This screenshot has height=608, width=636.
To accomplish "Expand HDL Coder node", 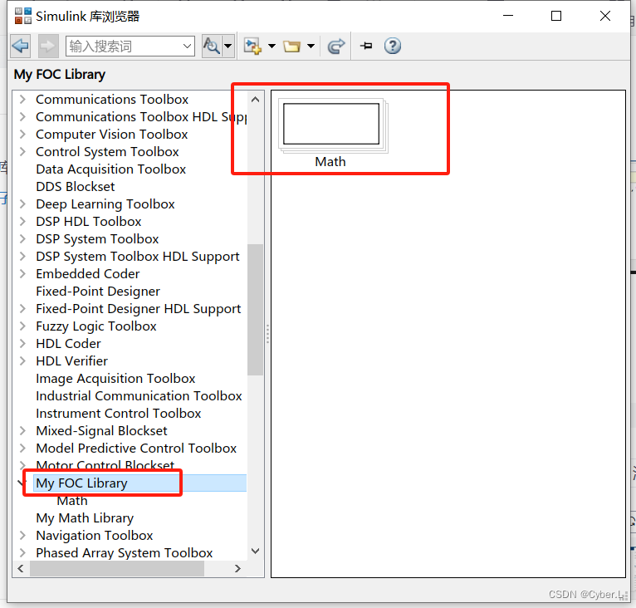I will click(x=22, y=343).
